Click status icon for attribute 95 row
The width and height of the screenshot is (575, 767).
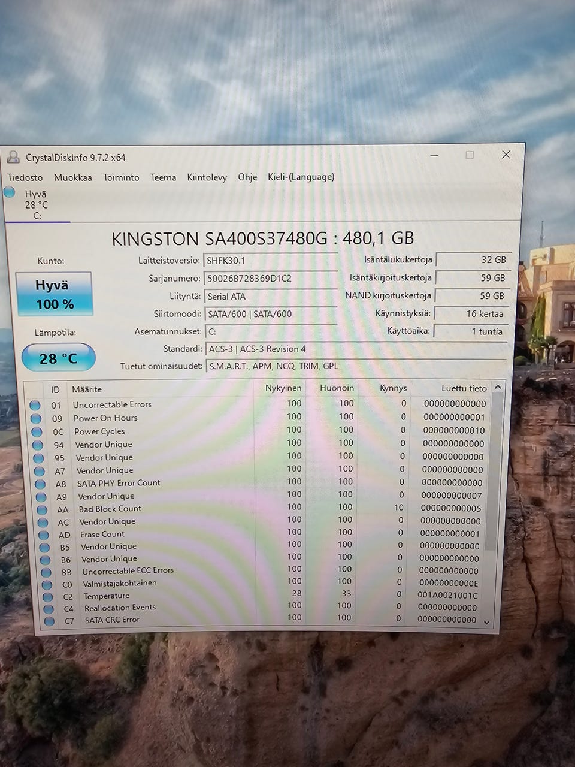pyautogui.click(x=39, y=458)
